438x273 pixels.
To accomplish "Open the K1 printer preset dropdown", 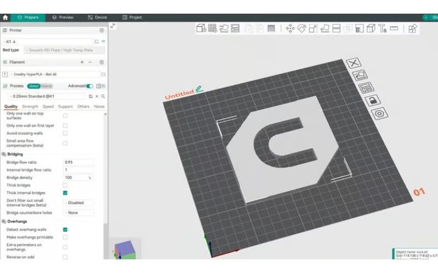I will 48,41.
